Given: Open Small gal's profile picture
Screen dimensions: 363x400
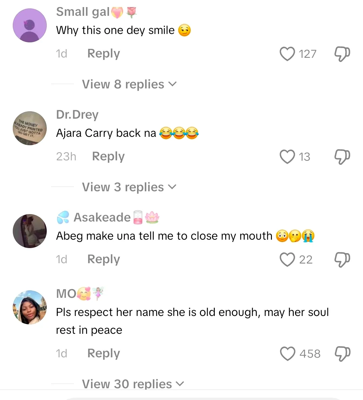Looking at the screenshot, I should point(30,26).
